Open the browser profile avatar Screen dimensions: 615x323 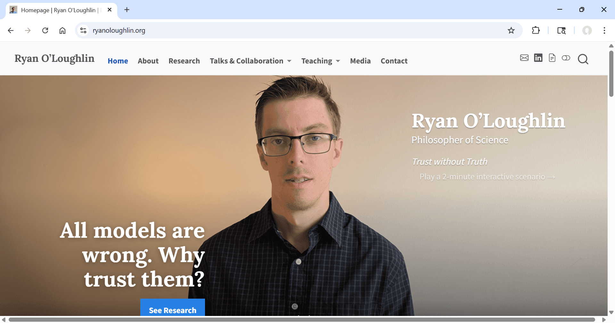pos(587,30)
